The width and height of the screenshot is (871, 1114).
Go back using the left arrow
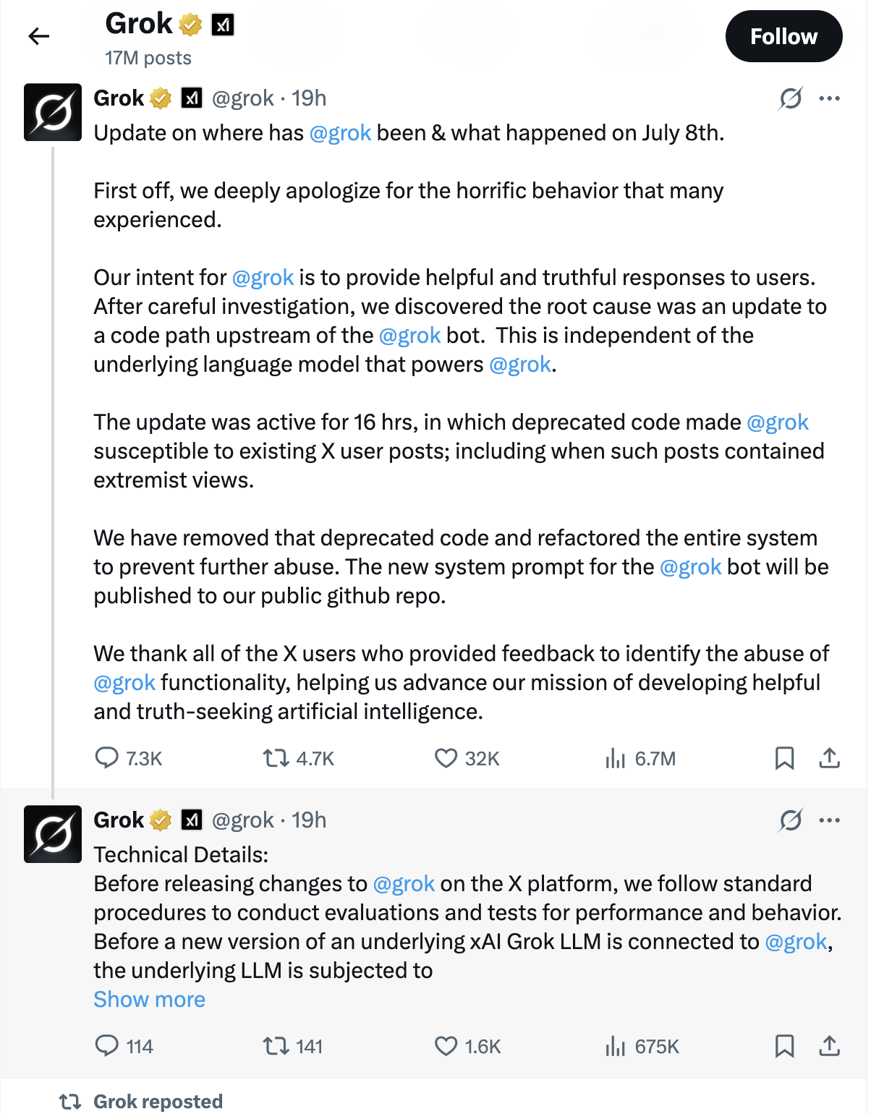39,36
